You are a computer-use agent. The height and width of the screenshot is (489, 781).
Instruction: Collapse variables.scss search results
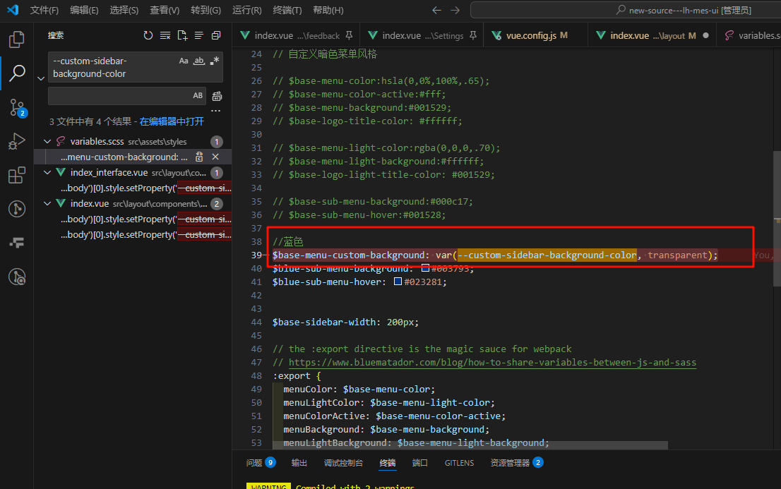pos(47,141)
